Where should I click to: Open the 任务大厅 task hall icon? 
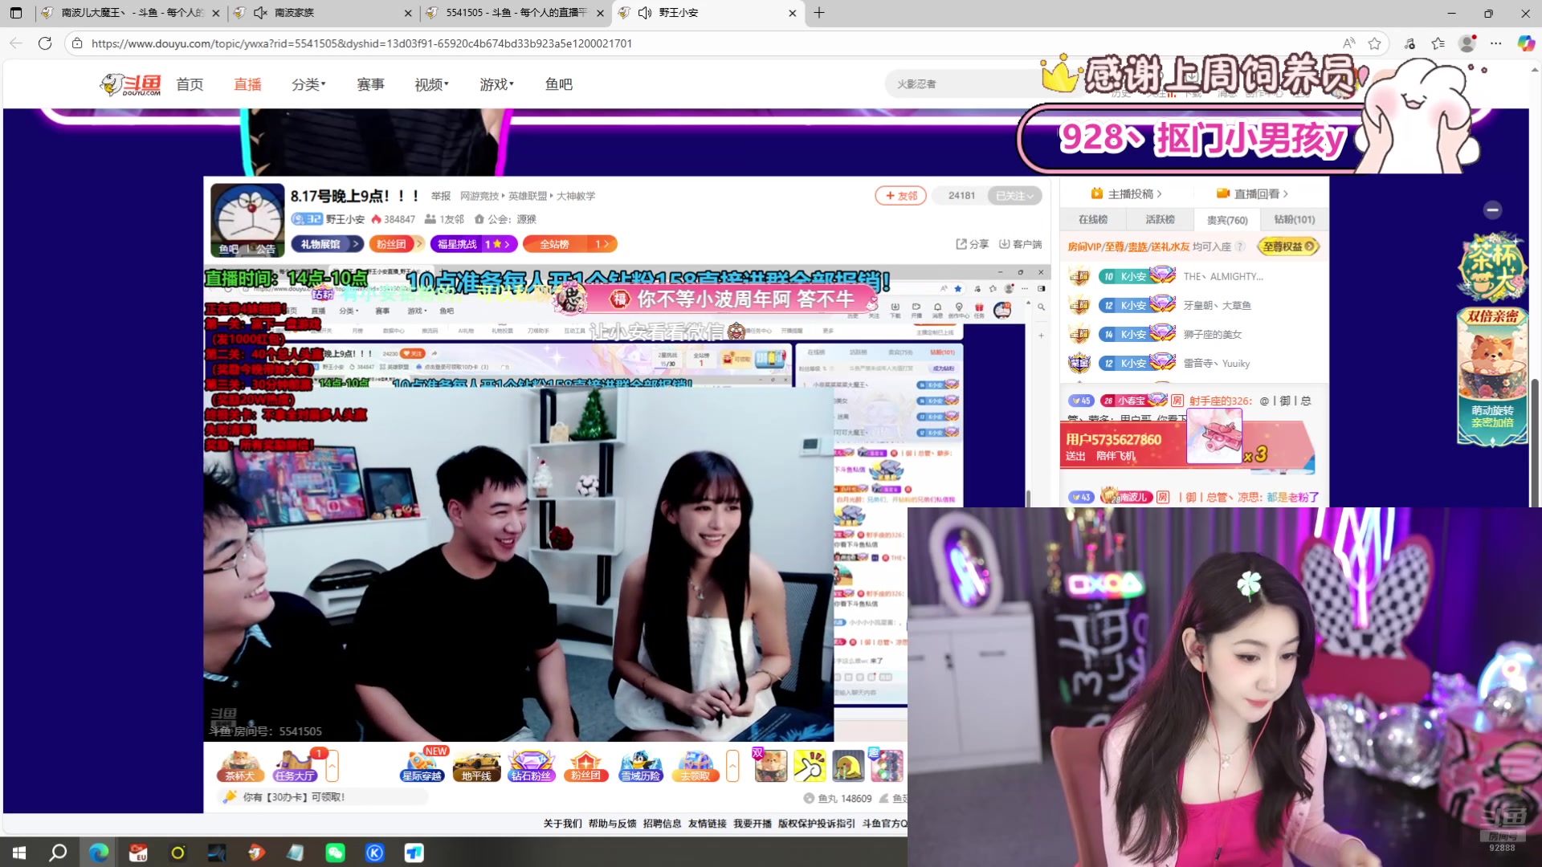295,766
